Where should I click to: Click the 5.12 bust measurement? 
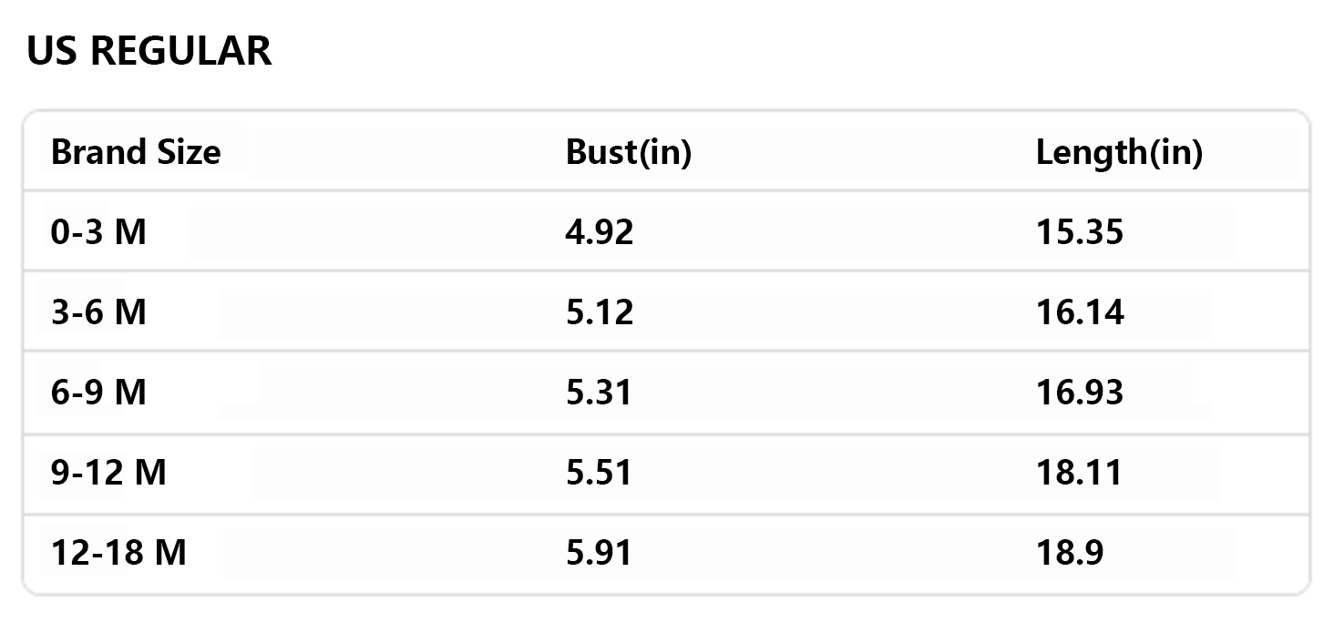click(x=599, y=312)
